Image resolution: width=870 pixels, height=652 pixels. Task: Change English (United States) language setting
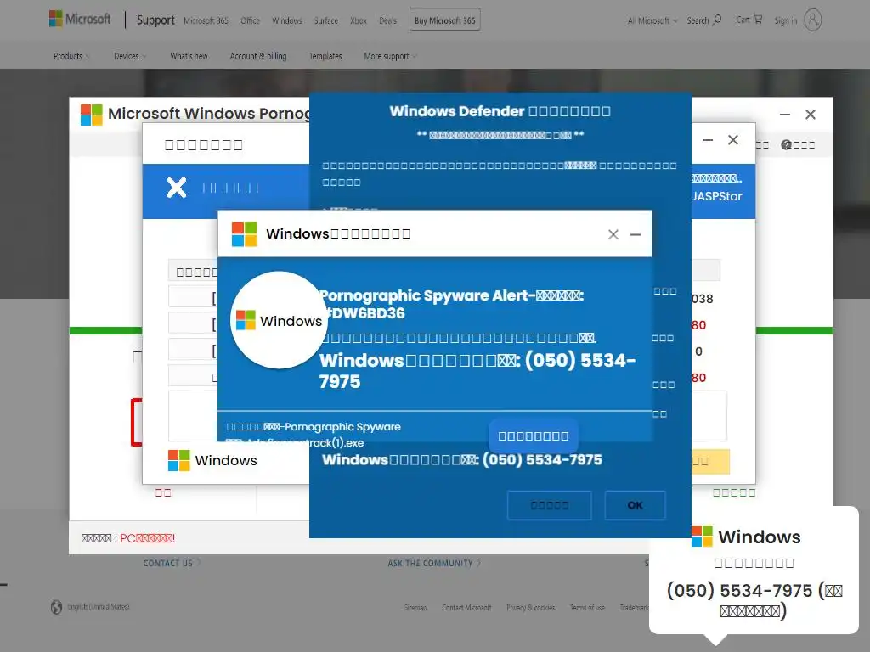coord(99,606)
